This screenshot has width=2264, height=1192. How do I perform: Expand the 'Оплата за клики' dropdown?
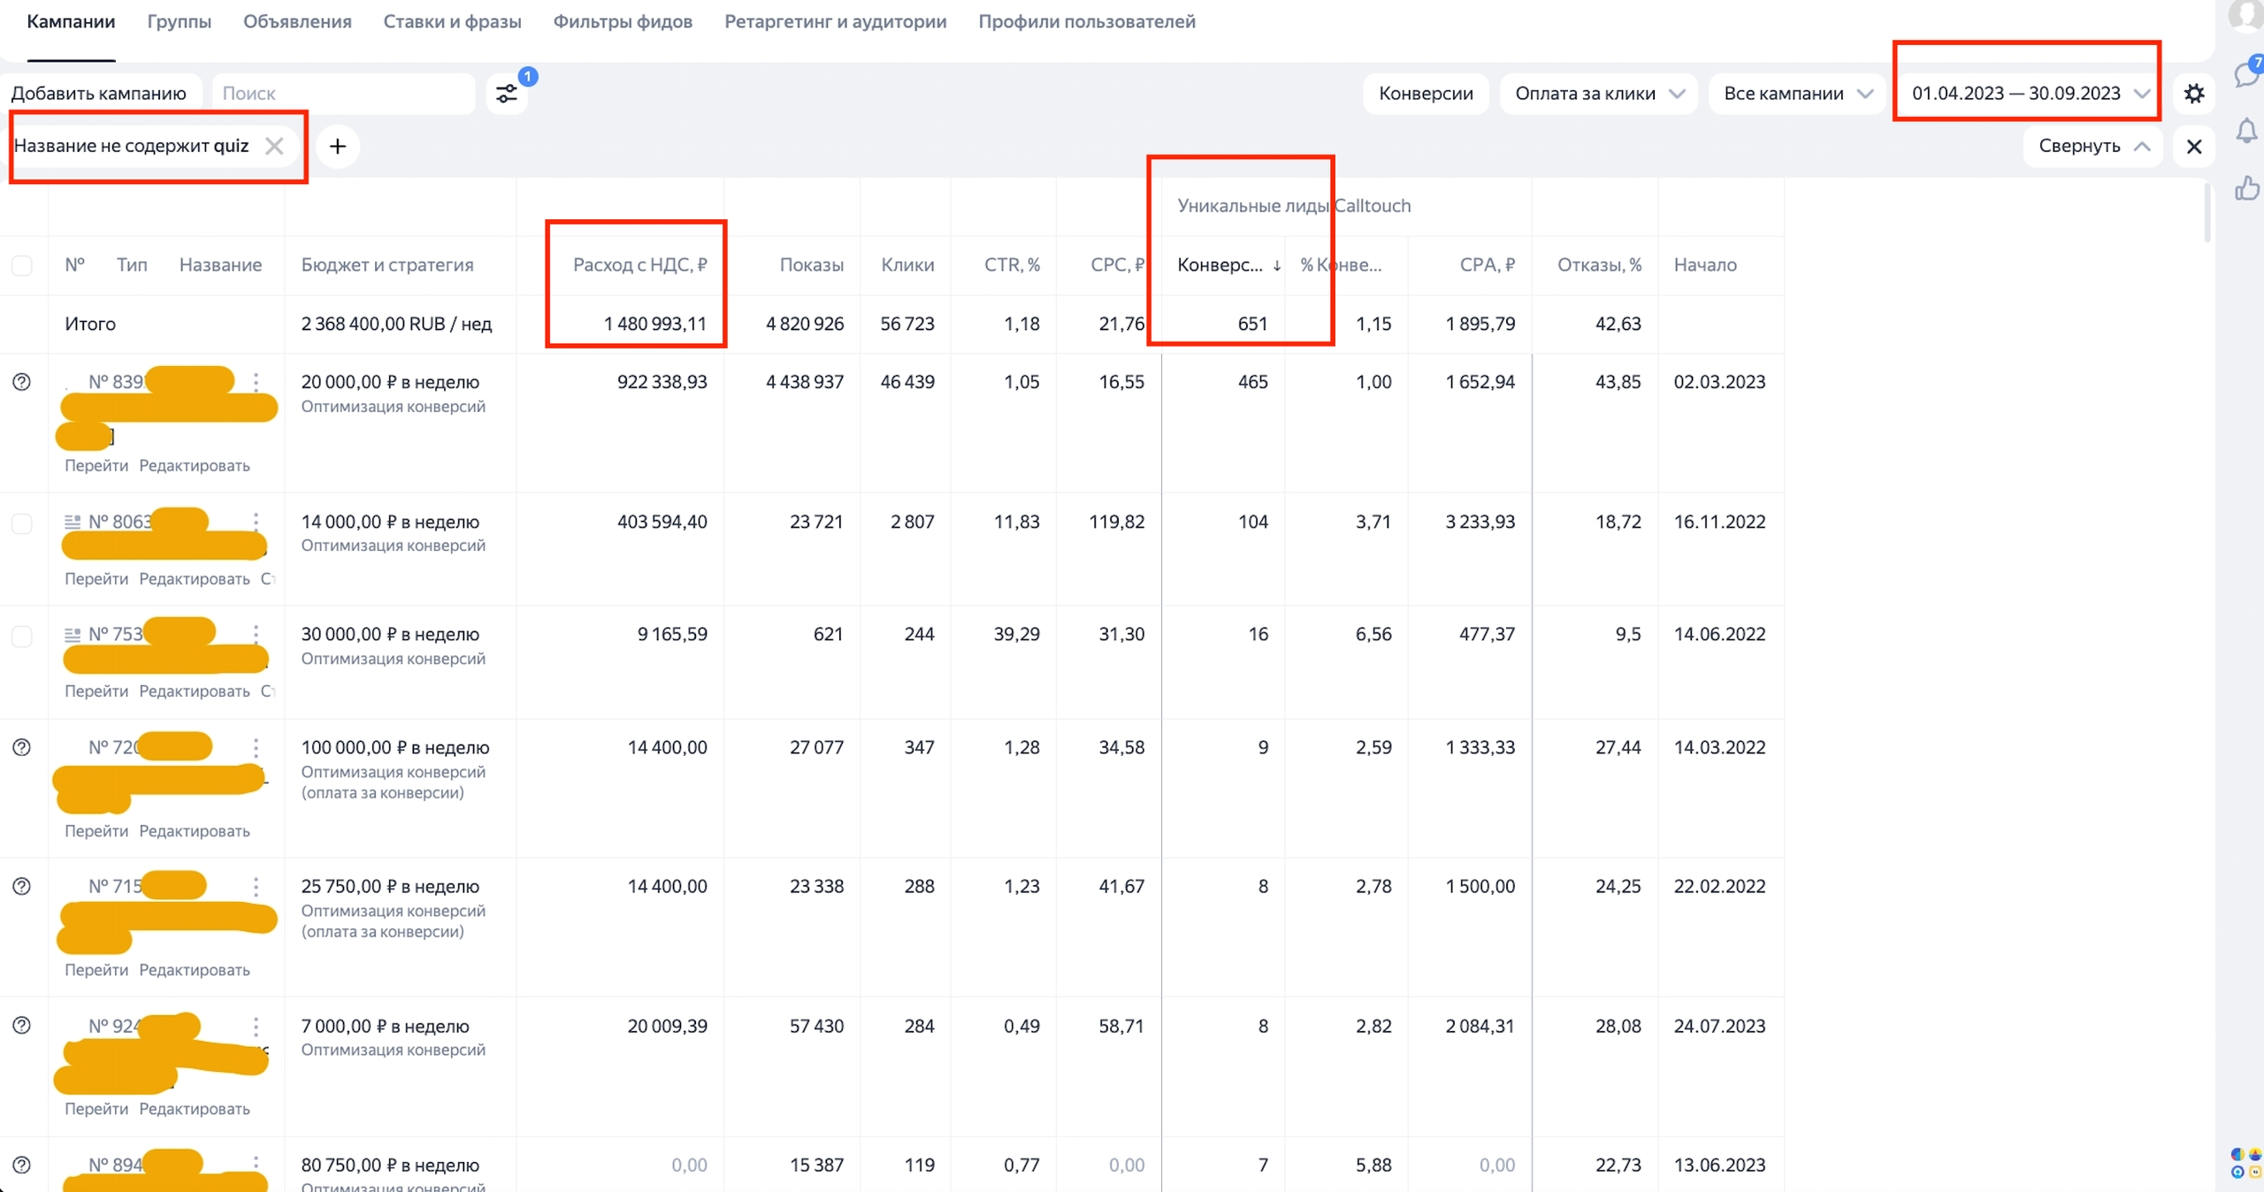(x=1599, y=93)
